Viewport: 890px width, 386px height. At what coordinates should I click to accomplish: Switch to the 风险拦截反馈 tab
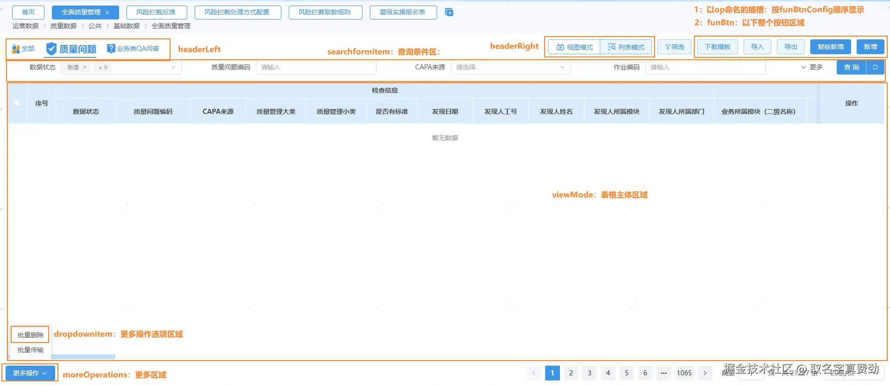156,12
